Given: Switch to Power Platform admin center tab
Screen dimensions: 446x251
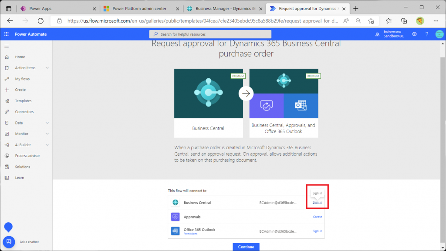Looking at the screenshot, I should click(x=142, y=9).
